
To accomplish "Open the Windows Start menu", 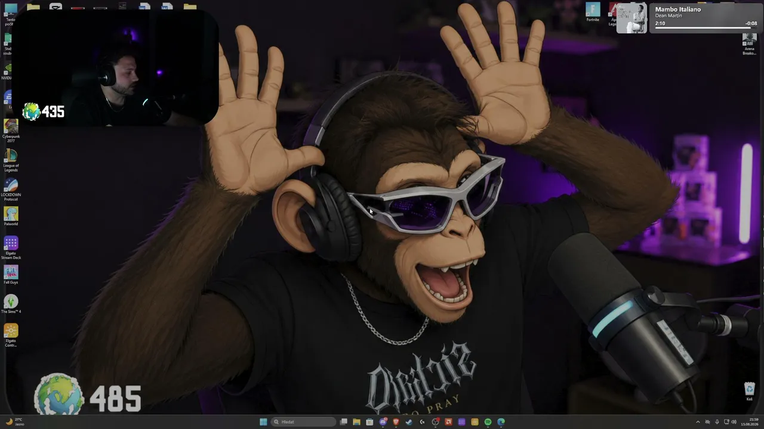I will tap(263, 422).
